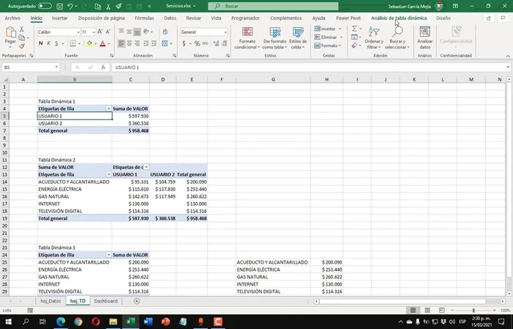513x329 pixels.
Task: Toggle underline S formatting
Action: pyautogui.click(x=57, y=43)
